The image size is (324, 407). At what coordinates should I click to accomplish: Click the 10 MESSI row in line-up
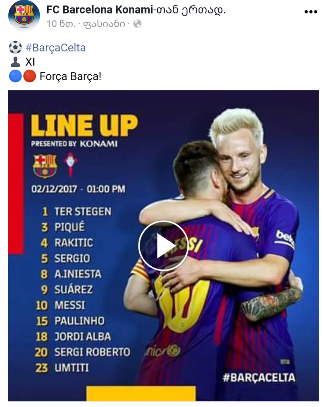pos(60,306)
